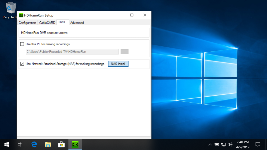Open the Windows Start menu
267x150 pixels.
[x=7, y=145]
